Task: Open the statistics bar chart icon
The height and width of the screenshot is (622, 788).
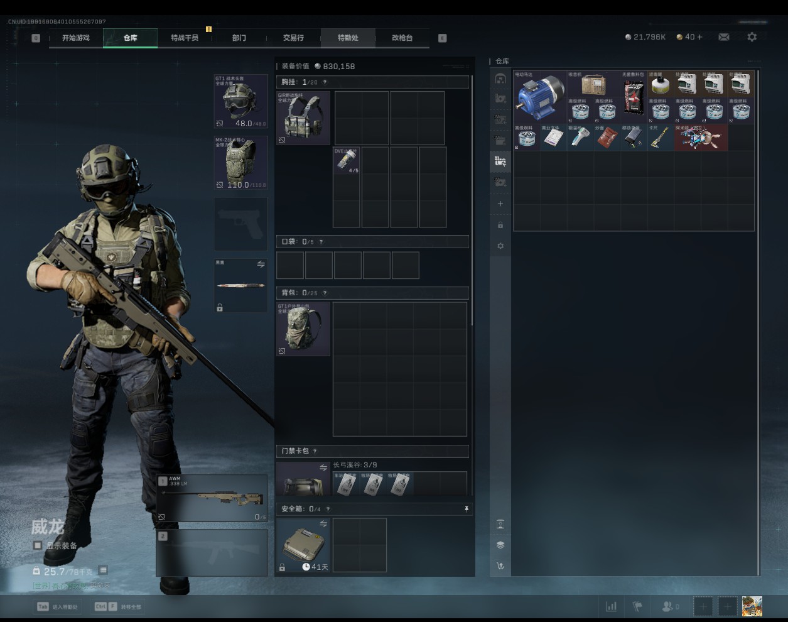Action: pos(611,606)
